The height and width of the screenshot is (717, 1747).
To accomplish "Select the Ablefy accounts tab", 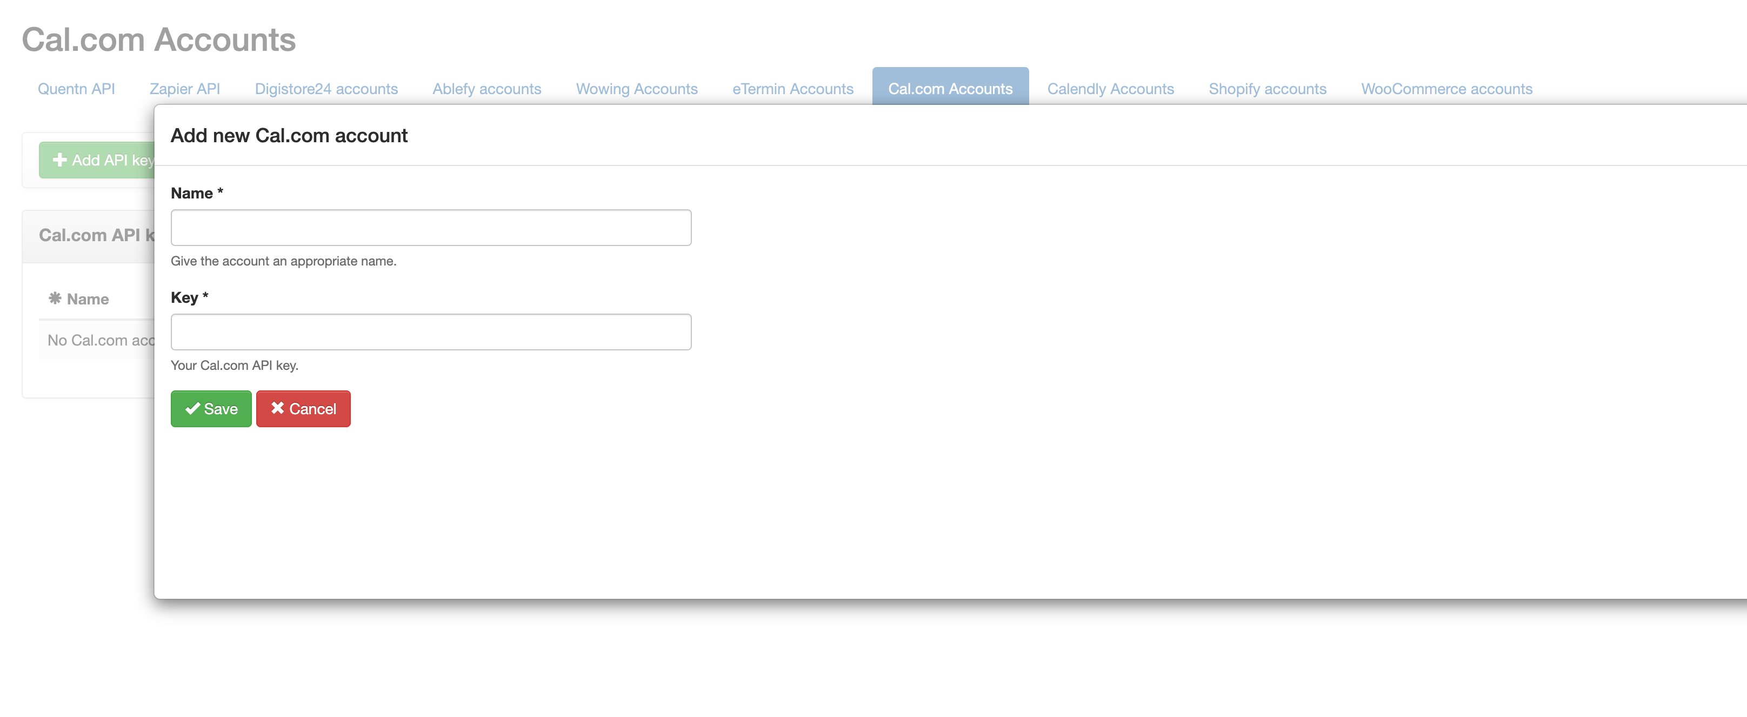I will (486, 89).
